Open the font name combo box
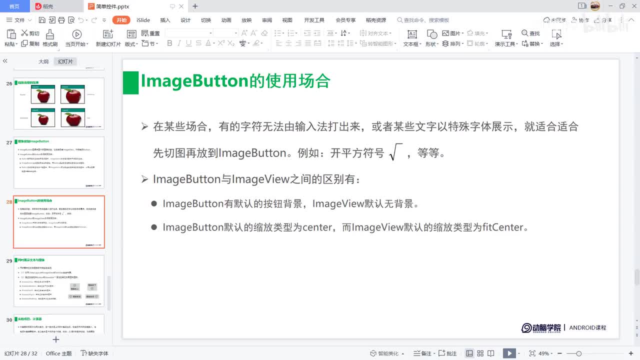Viewport: 640px width, 360px height. pos(189,33)
